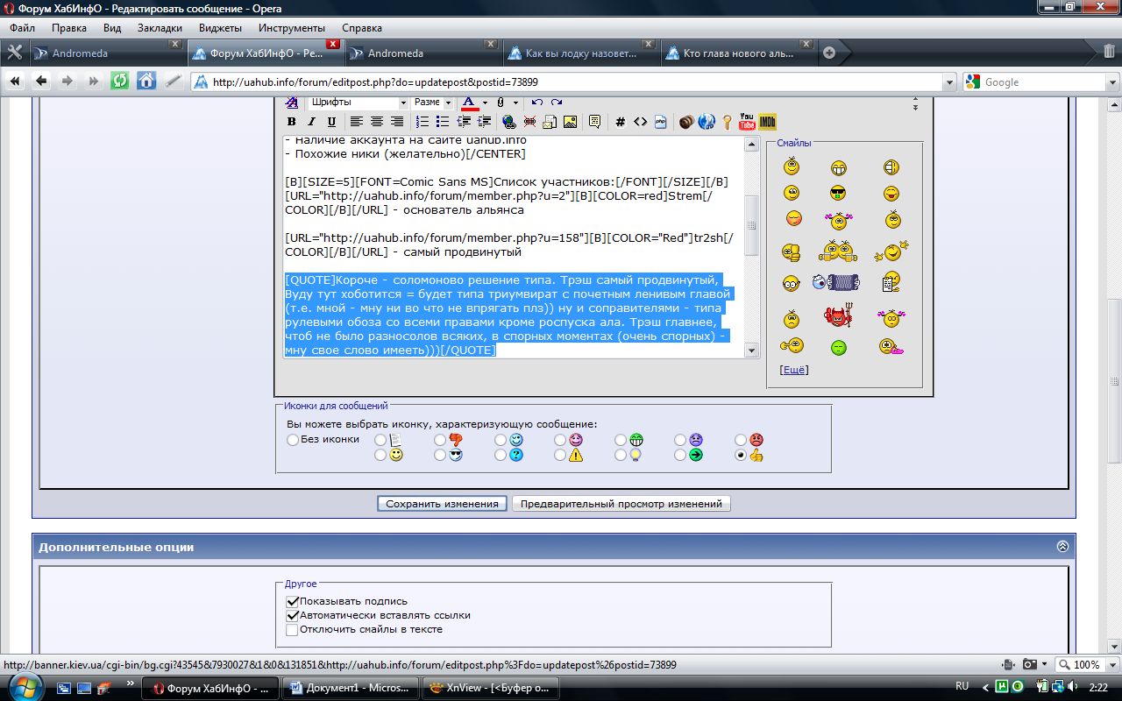The height and width of the screenshot is (701, 1122).
Task: Click the IMDb tag icon
Action: 768,122
